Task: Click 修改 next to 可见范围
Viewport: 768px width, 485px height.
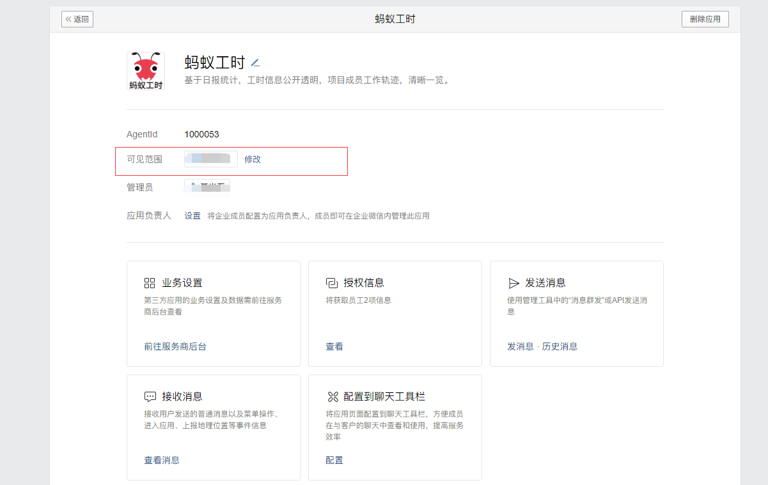Action: (x=253, y=159)
